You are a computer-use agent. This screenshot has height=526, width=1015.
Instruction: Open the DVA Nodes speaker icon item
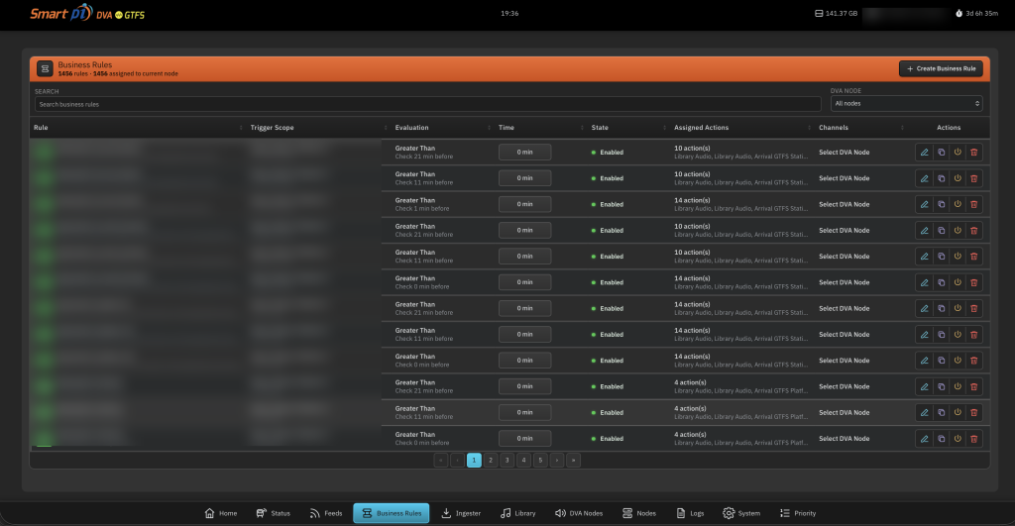[561, 513]
